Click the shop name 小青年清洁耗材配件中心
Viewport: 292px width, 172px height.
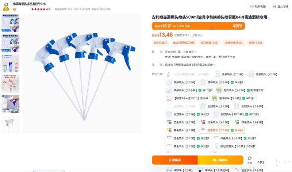point(30,4)
